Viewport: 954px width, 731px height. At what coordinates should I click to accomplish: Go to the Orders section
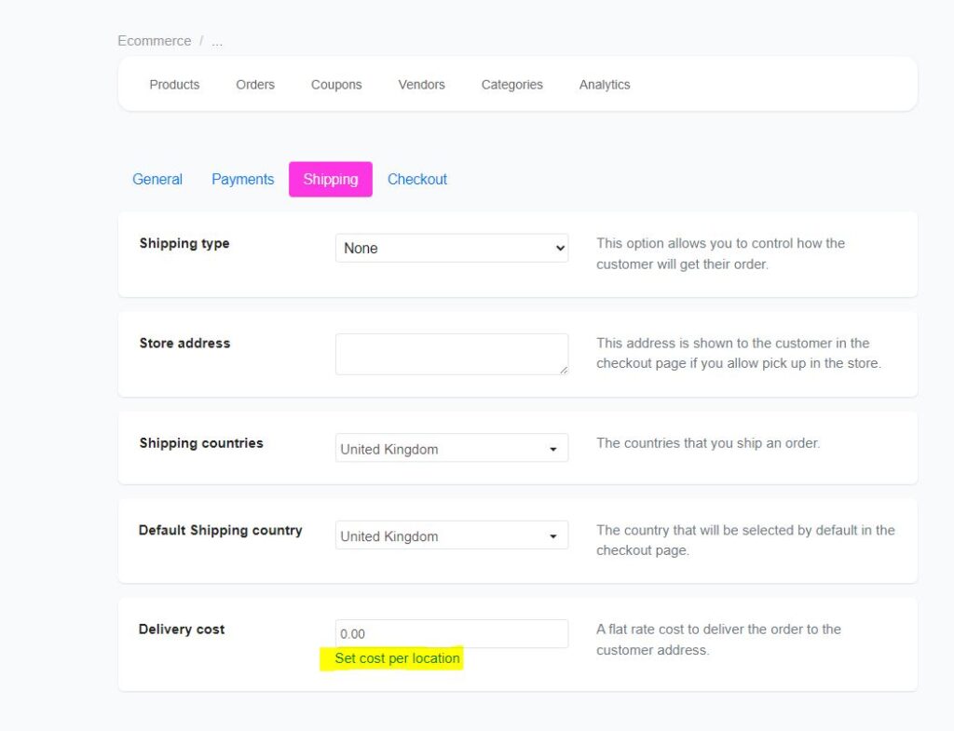click(x=255, y=85)
